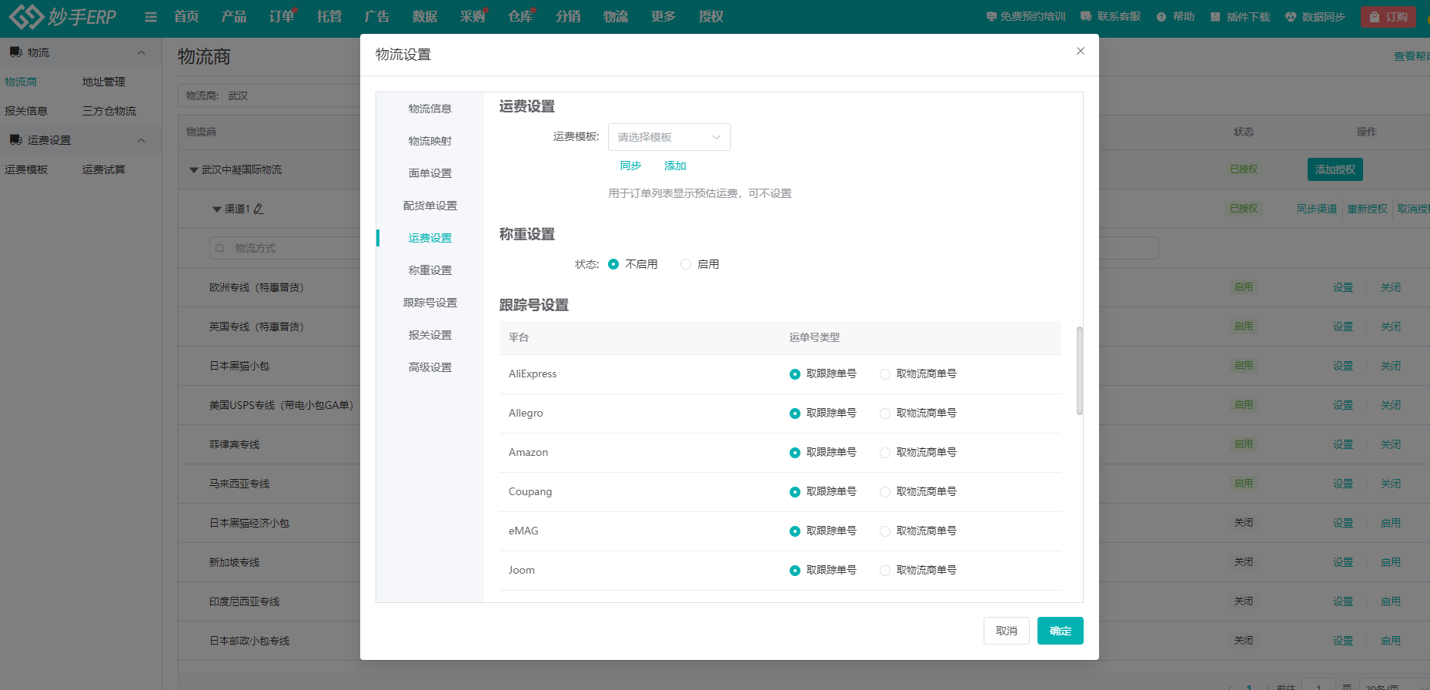The height and width of the screenshot is (690, 1430).
Task: Click 同步 link under 运费模板
Action: click(630, 166)
